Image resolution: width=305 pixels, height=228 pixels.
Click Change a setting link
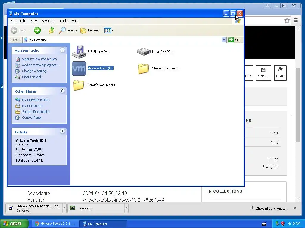point(34,71)
